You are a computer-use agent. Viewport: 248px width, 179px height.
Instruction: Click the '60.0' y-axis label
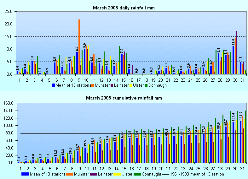coord(10,140)
